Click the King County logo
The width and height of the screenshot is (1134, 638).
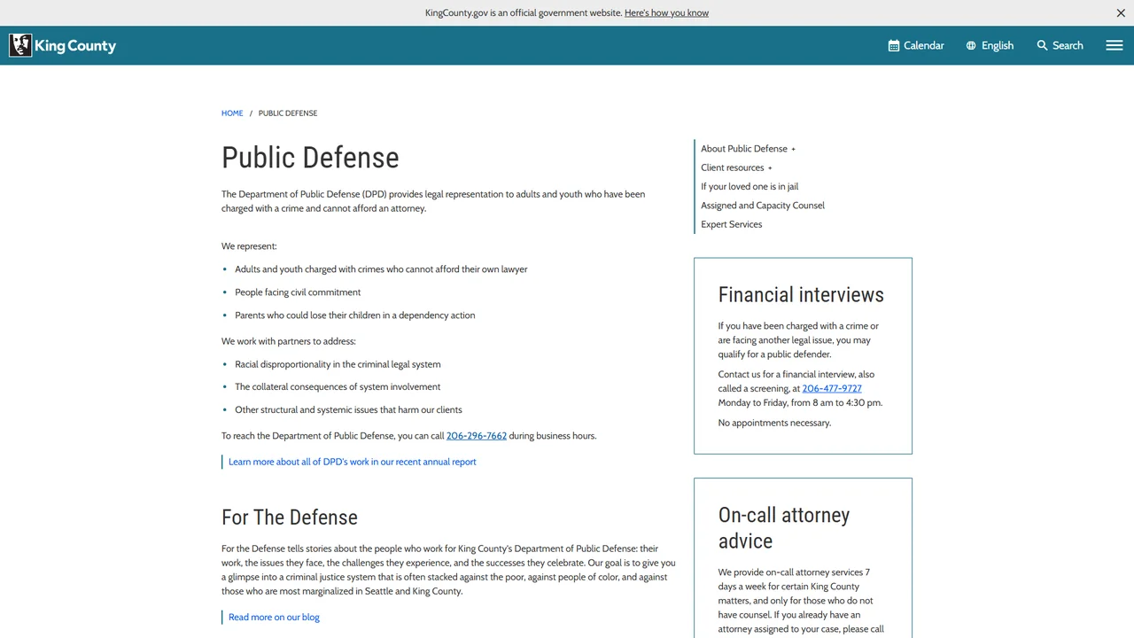coord(63,45)
